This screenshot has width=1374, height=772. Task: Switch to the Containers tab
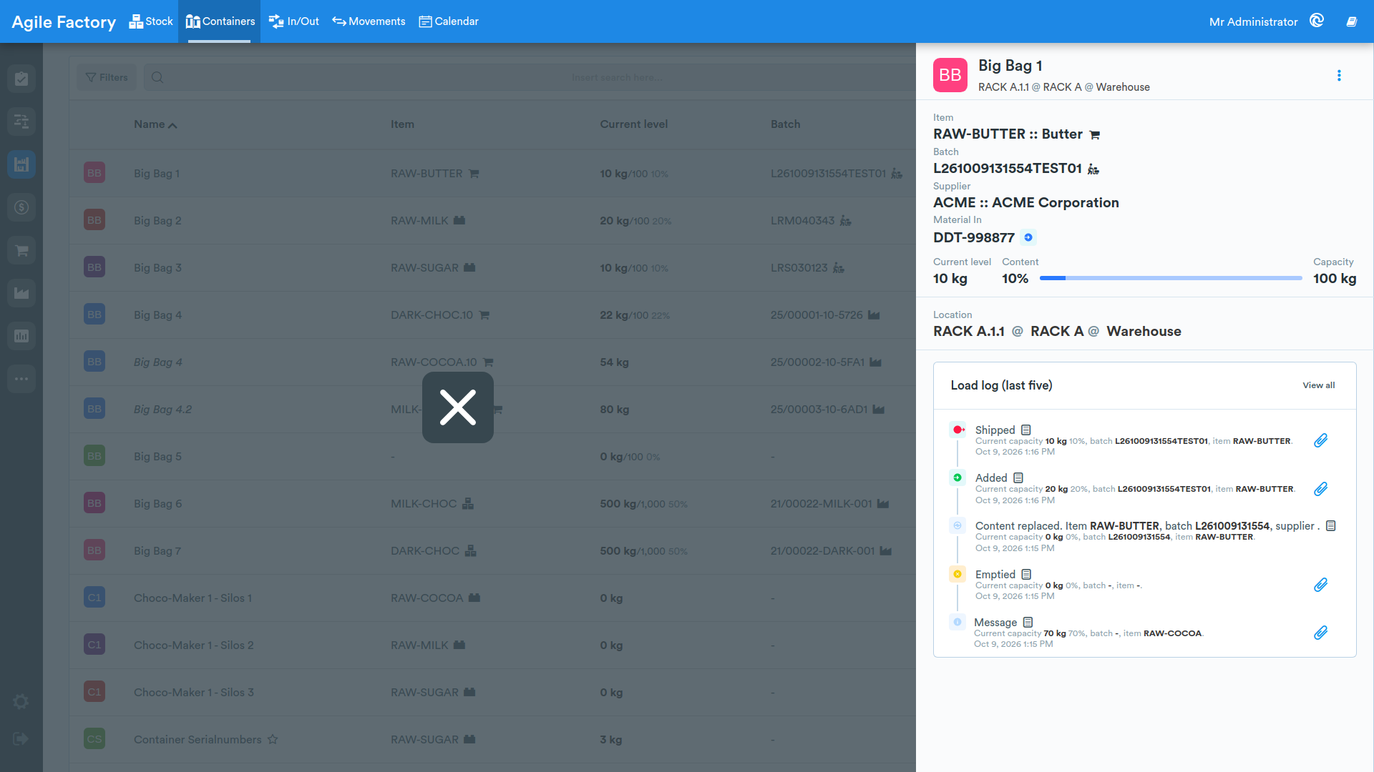pyautogui.click(x=220, y=21)
